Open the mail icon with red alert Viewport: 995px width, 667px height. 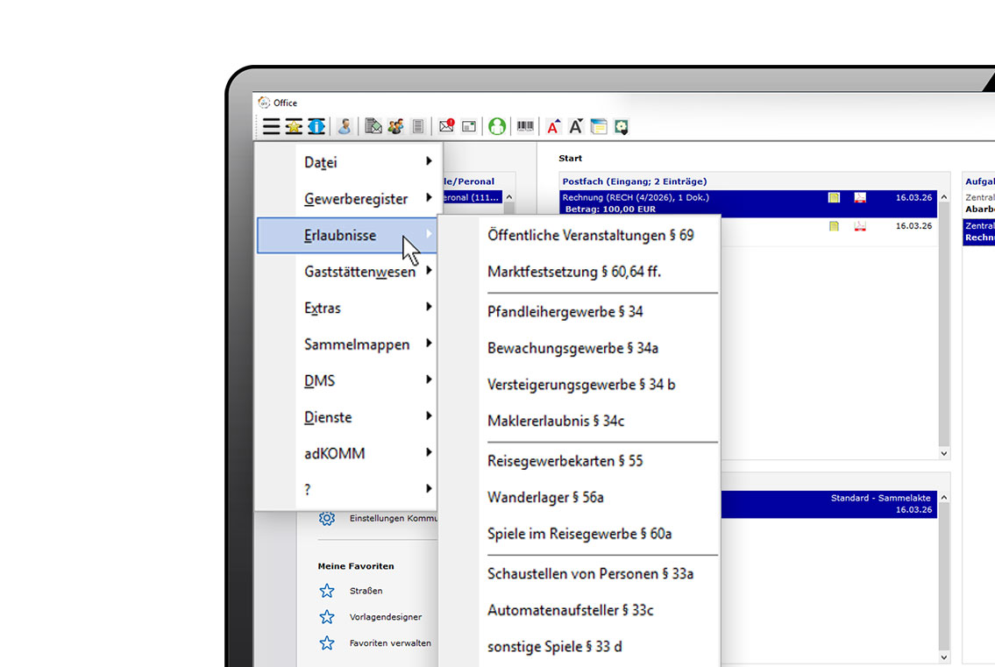click(447, 125)
